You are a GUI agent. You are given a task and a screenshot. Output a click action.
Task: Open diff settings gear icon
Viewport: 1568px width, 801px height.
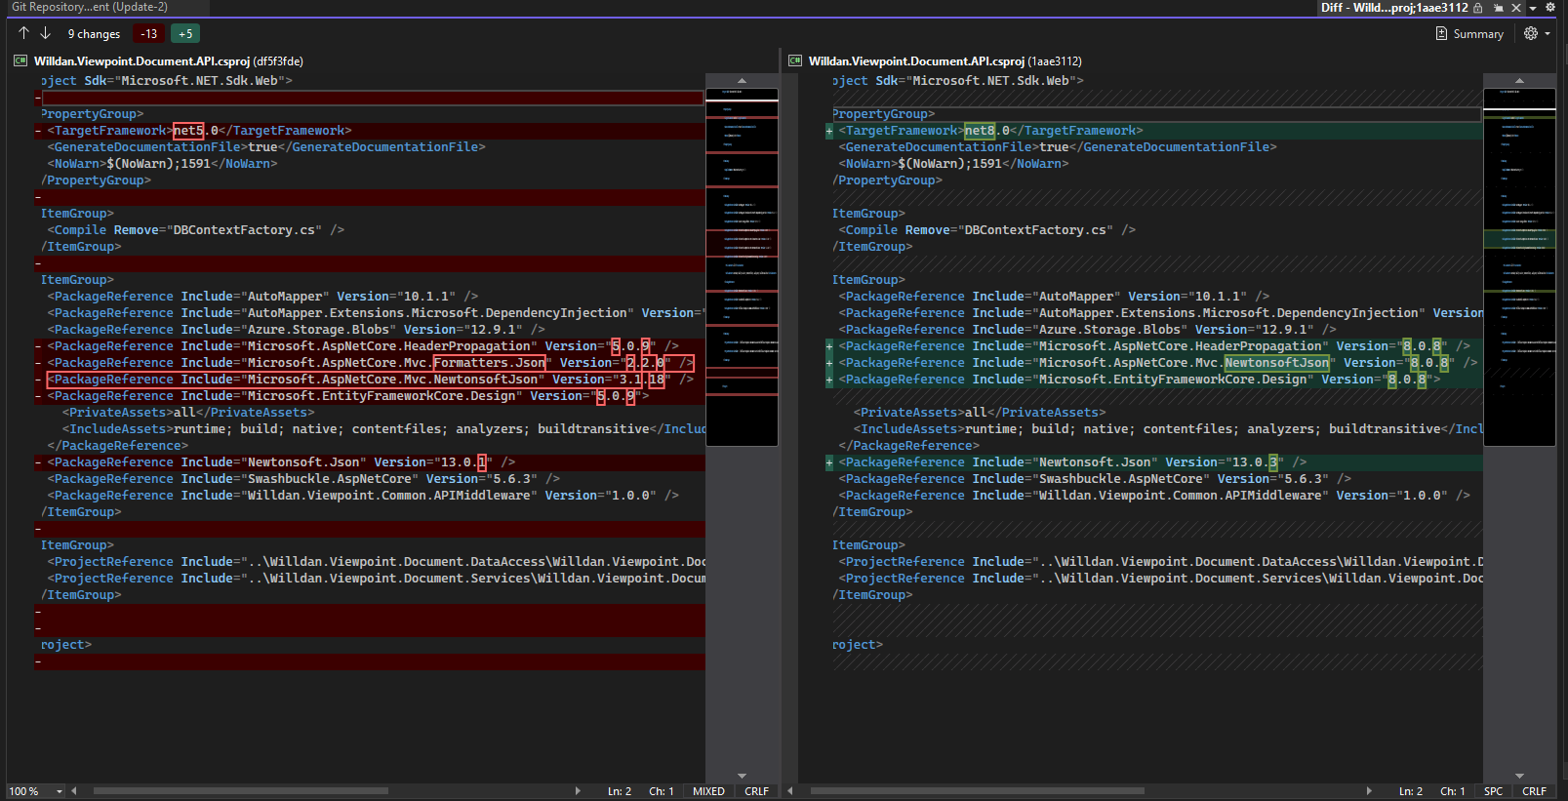[x=1530, y=33]
